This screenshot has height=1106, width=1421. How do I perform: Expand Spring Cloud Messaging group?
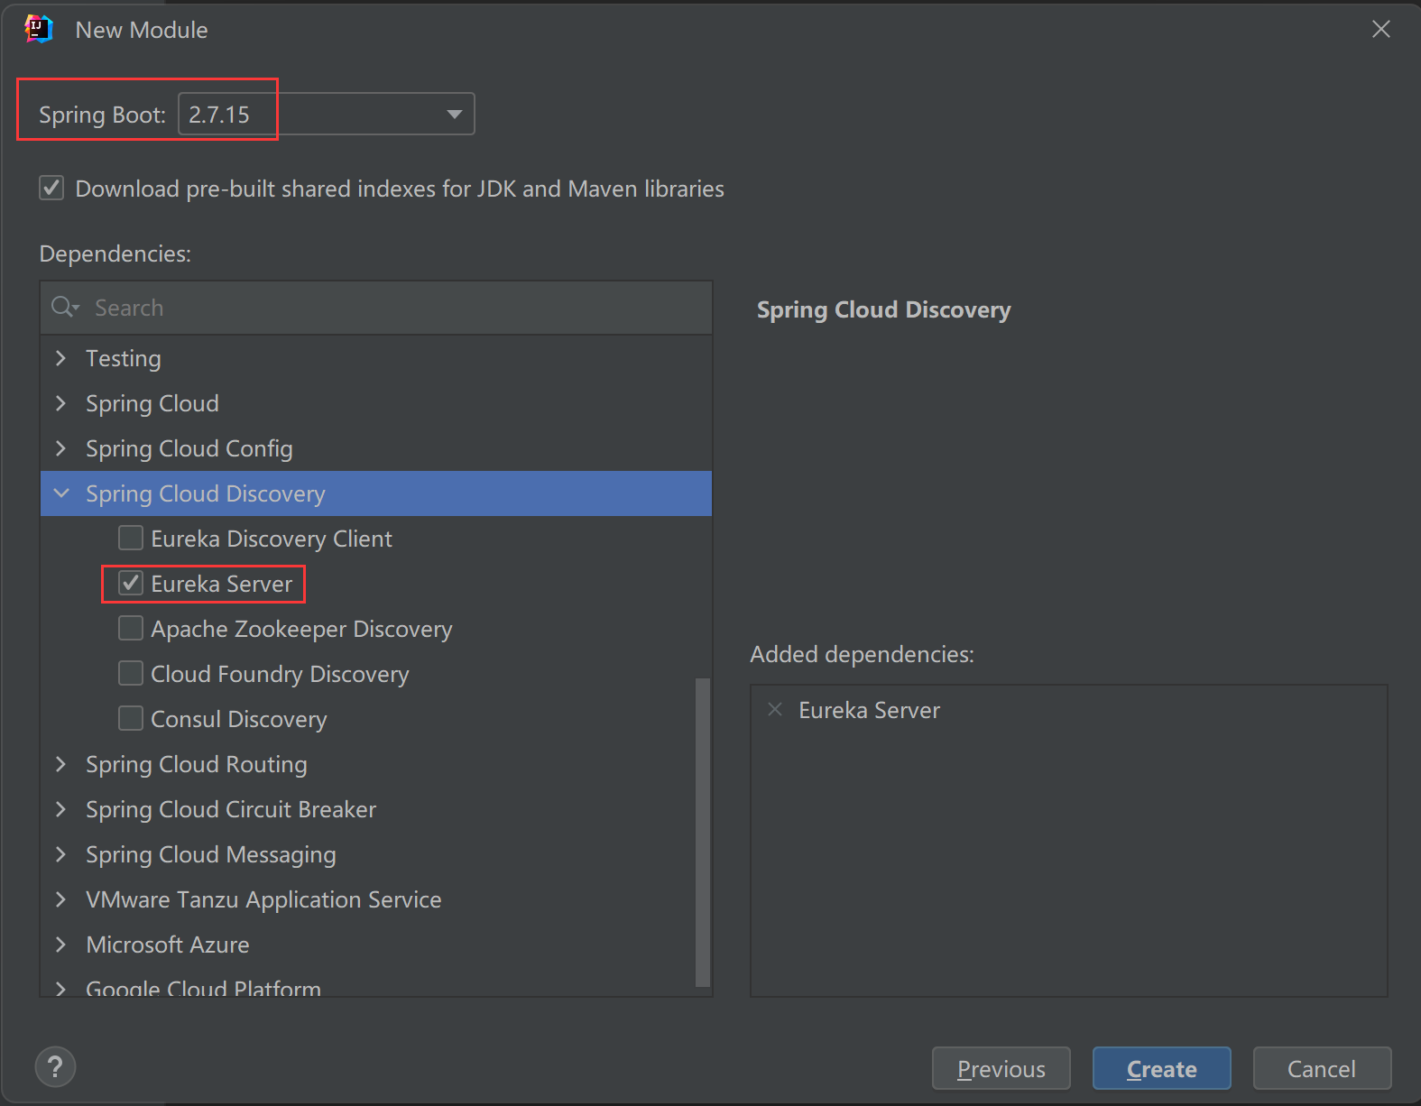pos(60,854)
